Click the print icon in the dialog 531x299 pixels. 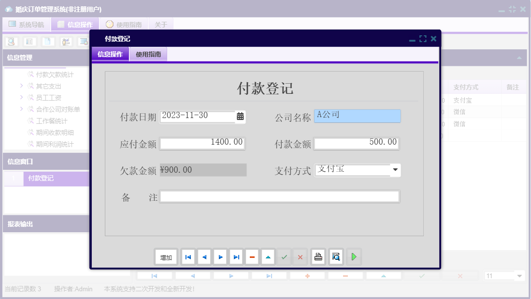pos(318,257)
